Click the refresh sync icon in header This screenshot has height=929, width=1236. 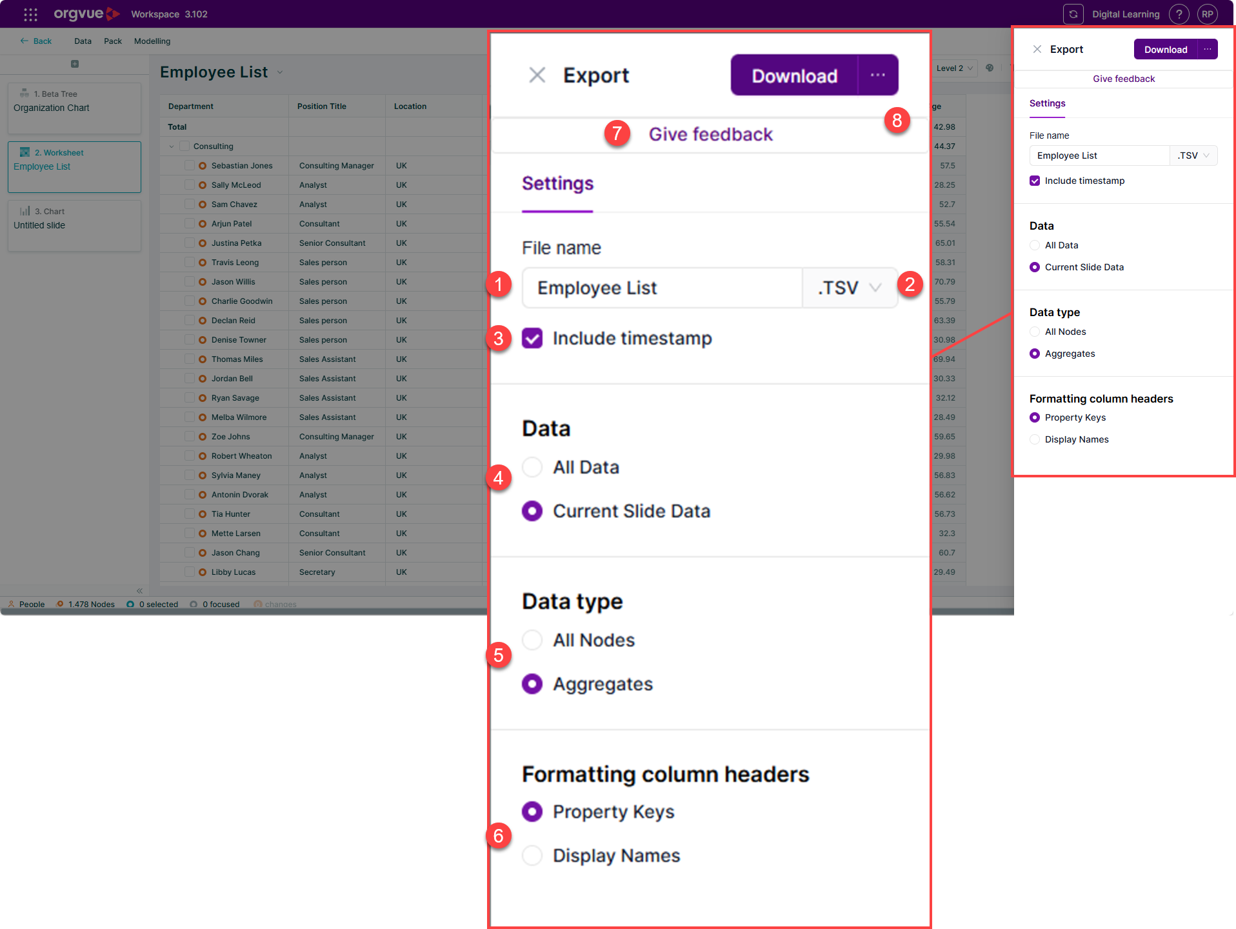pyautogui.click(x=1073, y=14)
